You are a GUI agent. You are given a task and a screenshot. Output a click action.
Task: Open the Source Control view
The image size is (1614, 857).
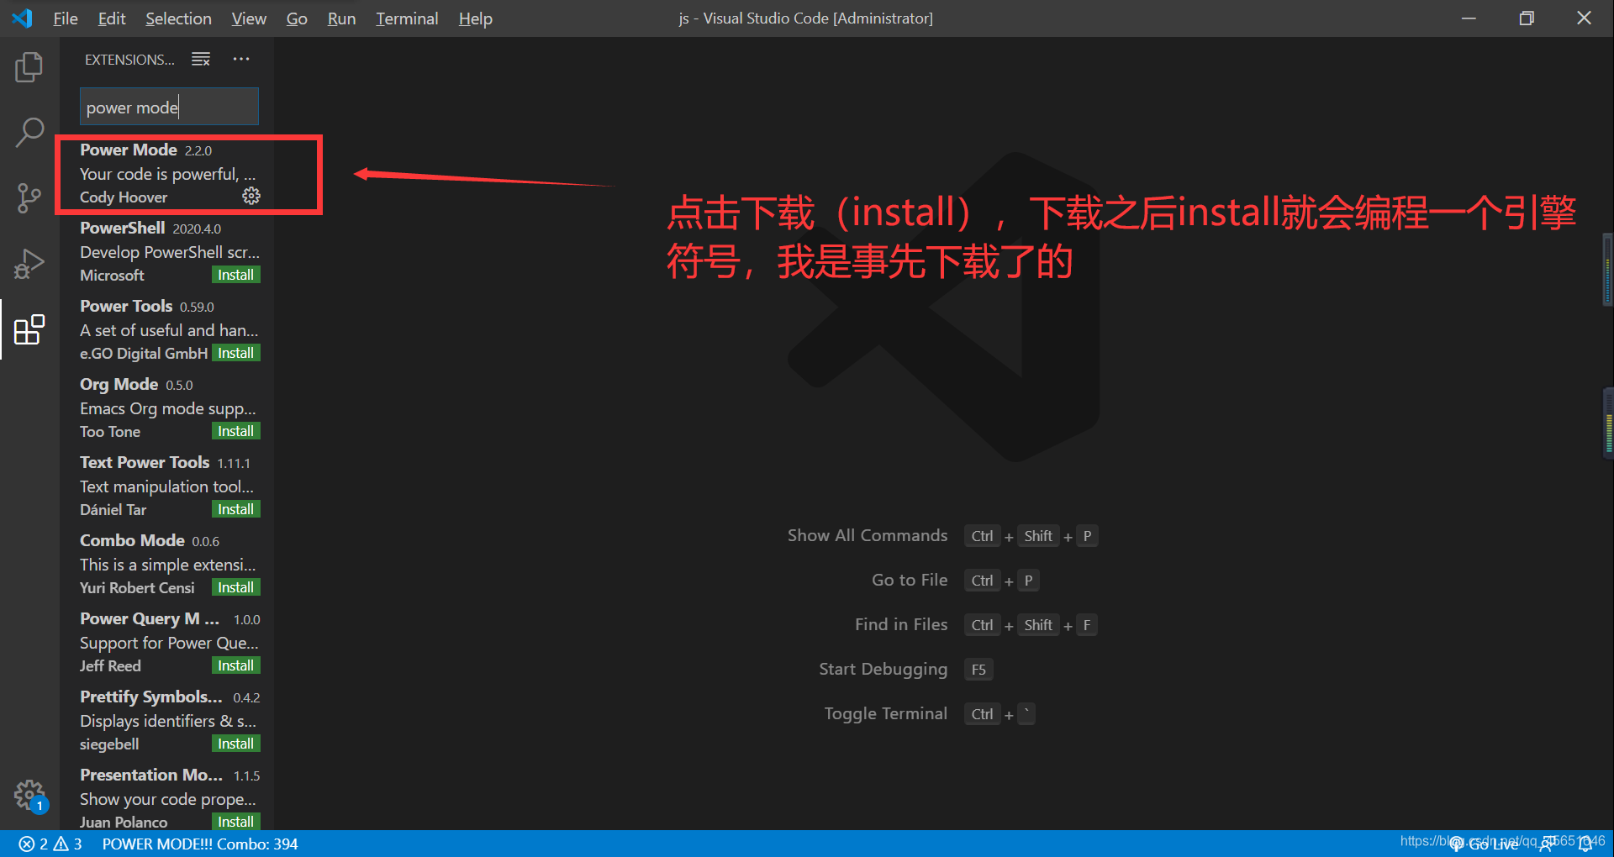[x=29, y=197]
